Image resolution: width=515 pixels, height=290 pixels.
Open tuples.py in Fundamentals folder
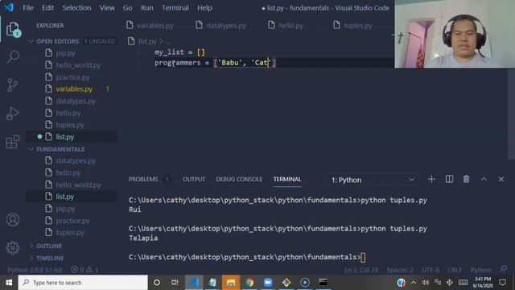tap(70, 233)
